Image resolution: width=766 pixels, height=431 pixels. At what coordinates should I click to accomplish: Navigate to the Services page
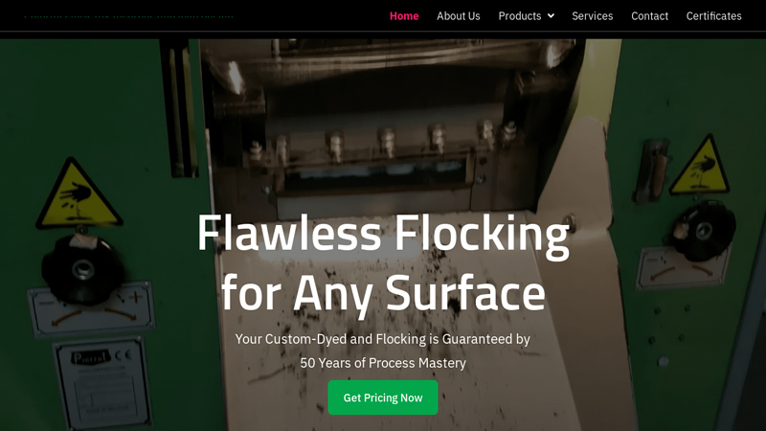pos(592,16)
